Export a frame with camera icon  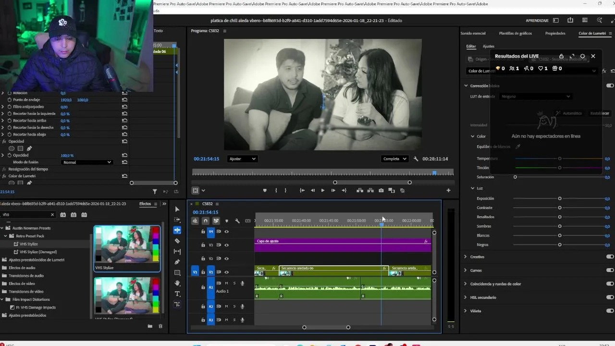[381, 190]
